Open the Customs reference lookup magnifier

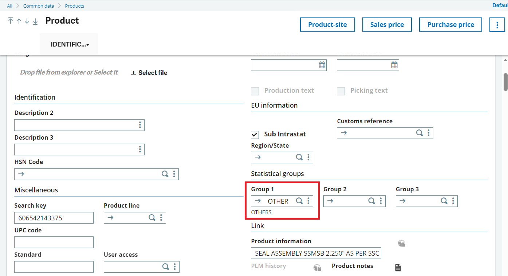[x=419, y=133]
